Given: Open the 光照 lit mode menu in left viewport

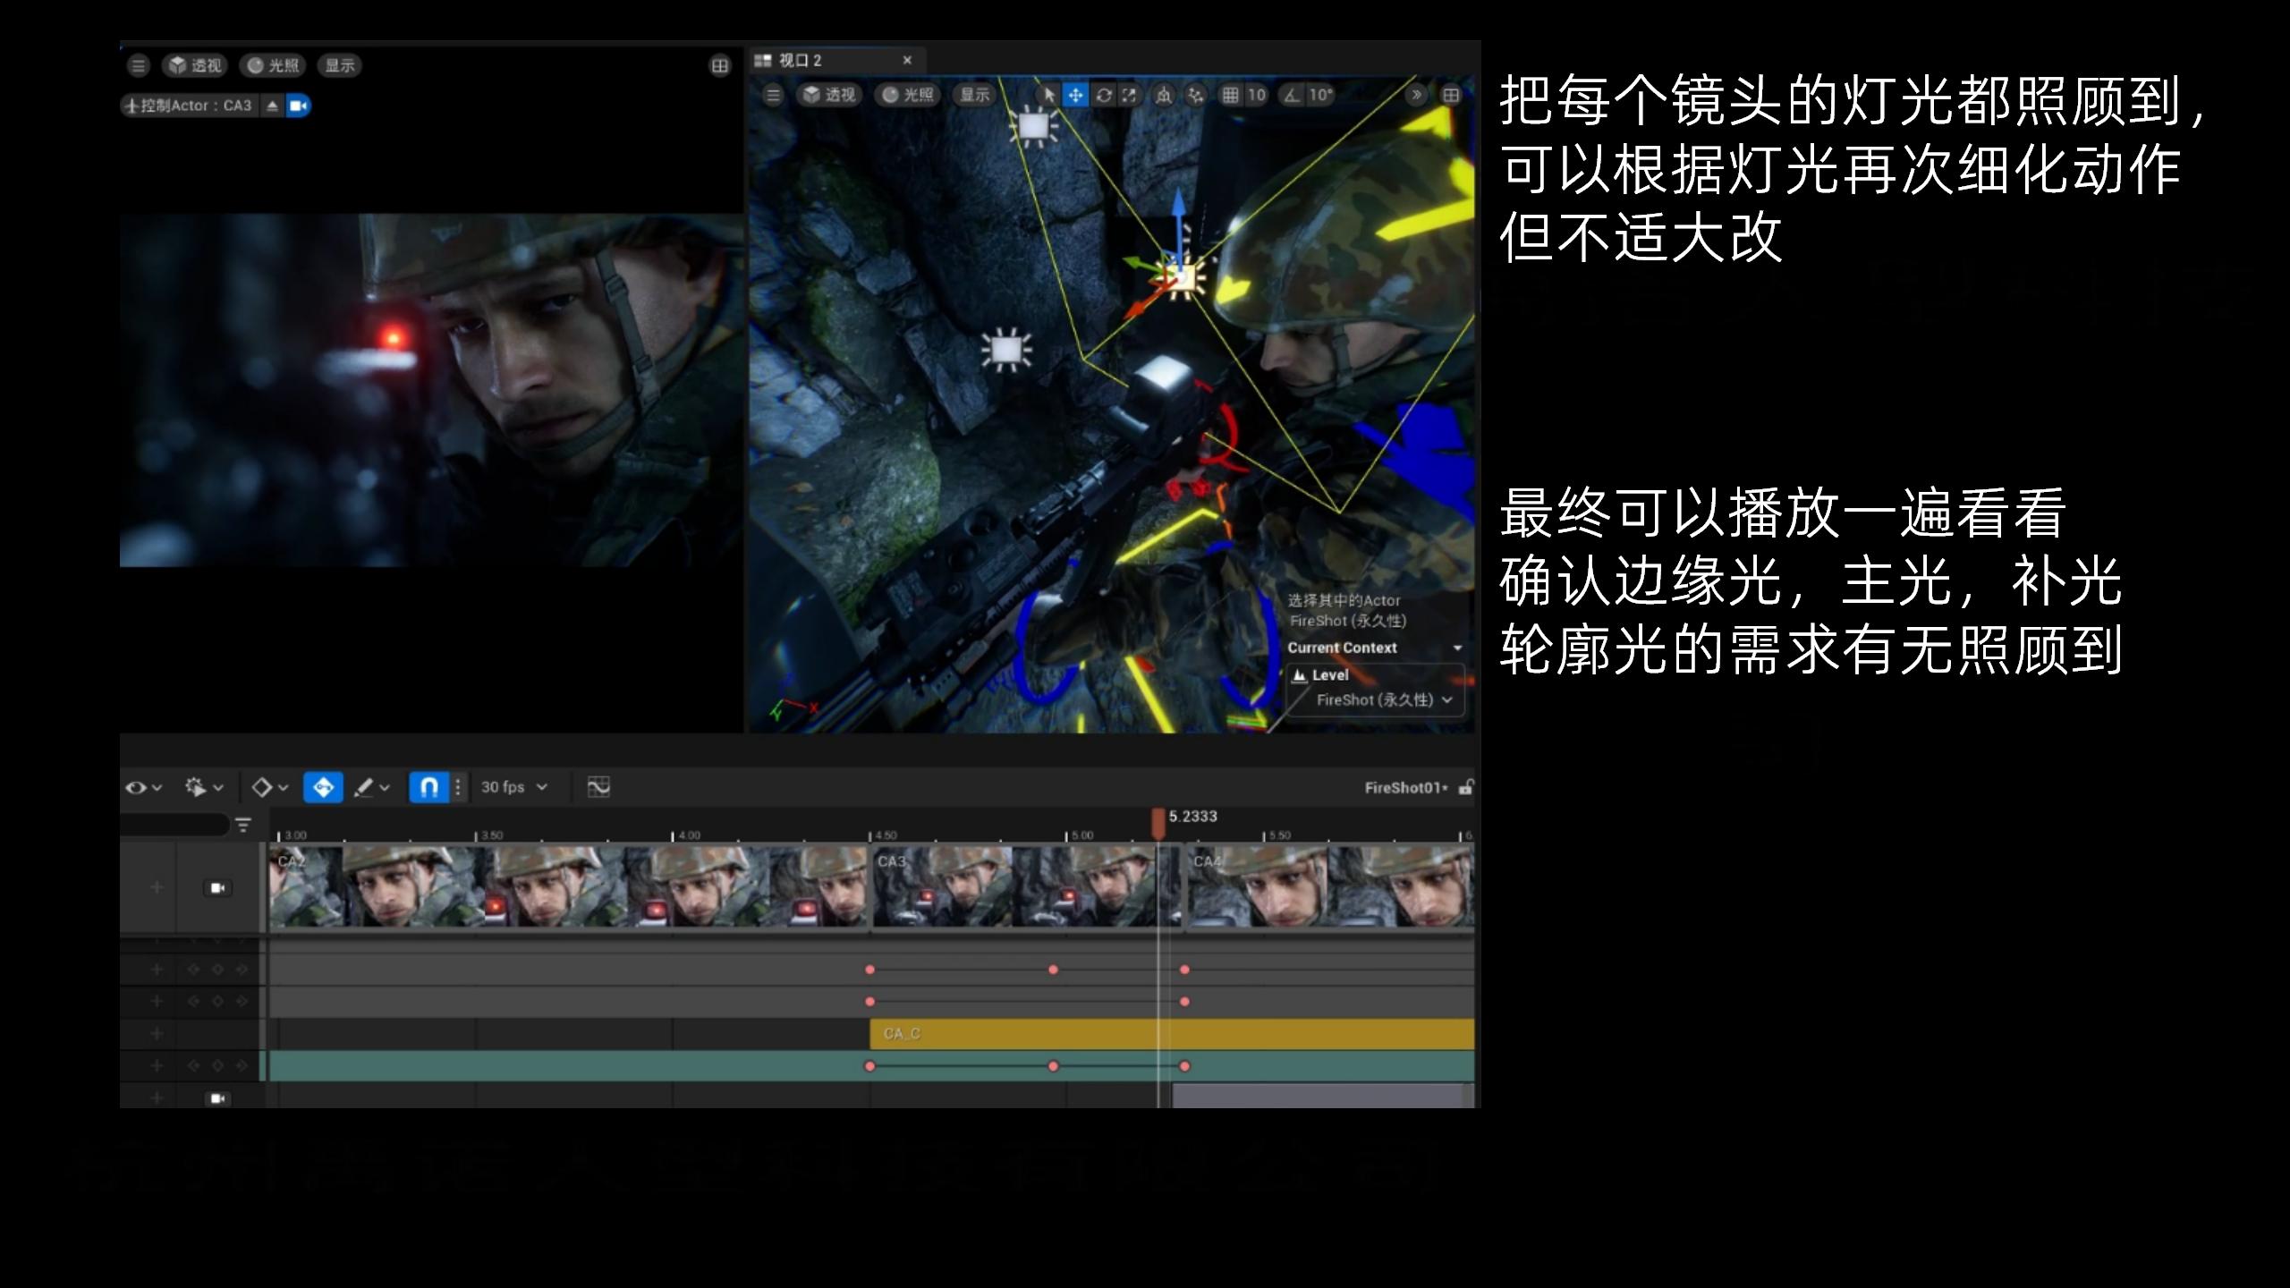Looking at the screenshot, I should point(275,65).
